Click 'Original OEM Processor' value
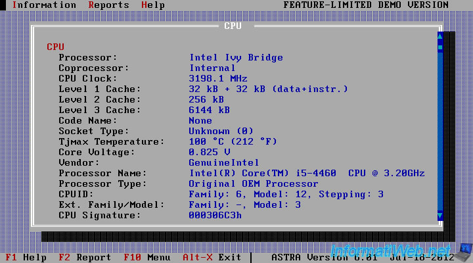Viewport: 473px width, 263px height. tap(254, 184)
